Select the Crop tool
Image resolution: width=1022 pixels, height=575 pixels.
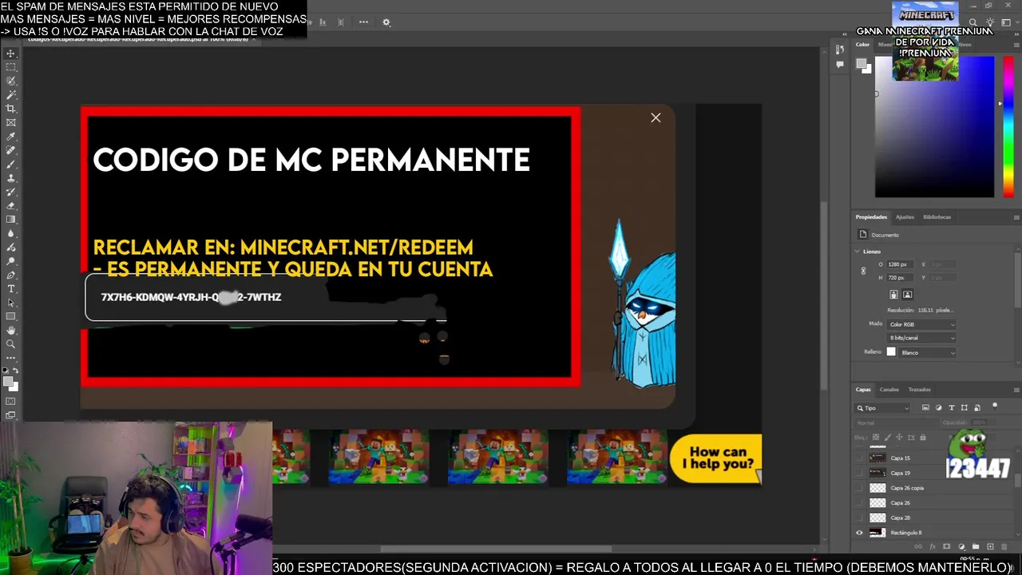10,108
